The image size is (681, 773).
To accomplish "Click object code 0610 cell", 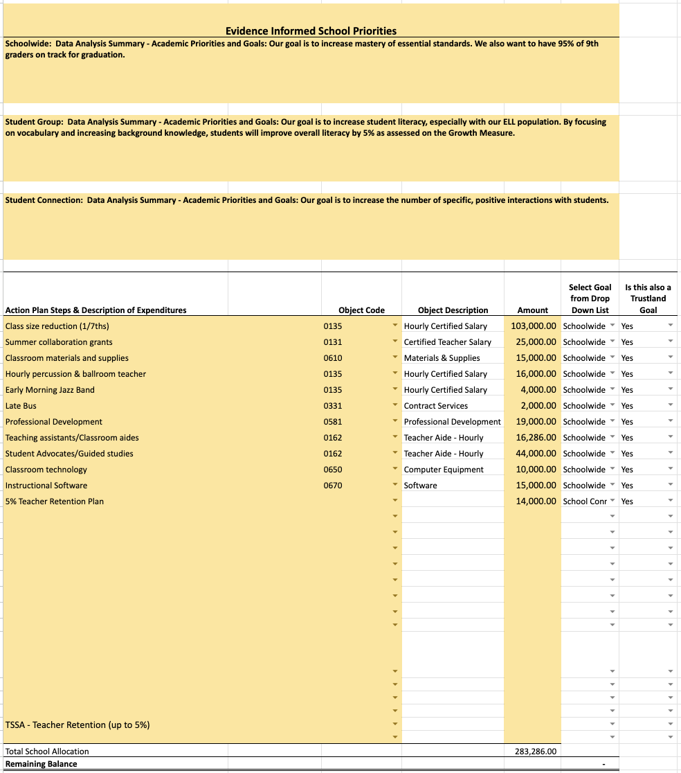I will [332, 358].
